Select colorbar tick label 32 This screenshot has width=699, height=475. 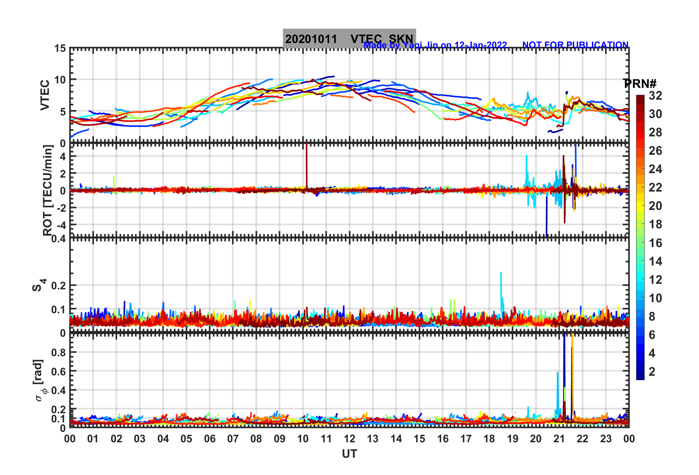(655, 96)
